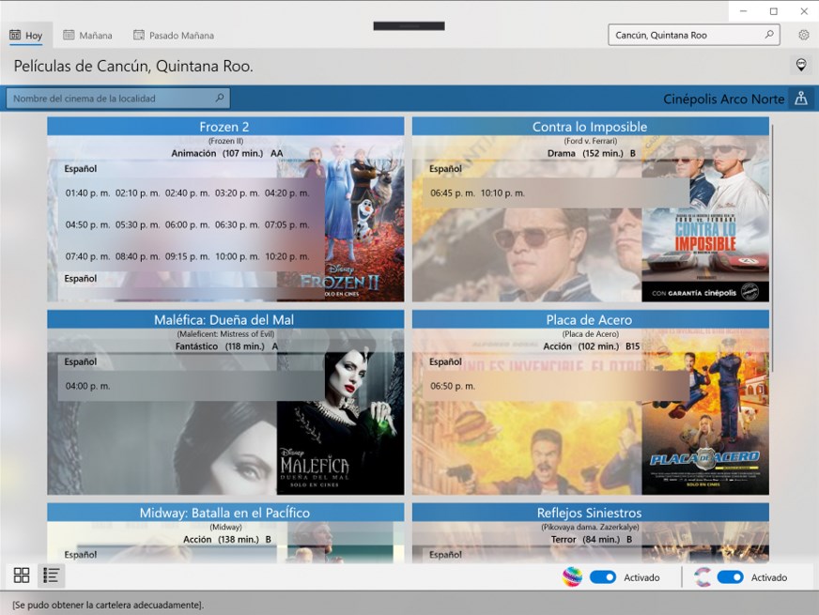Open the Pasado Mañana tab
Image resolution: width=819 pixels, height=615 pixels.
pyautogui.click(x=174, y=35)
